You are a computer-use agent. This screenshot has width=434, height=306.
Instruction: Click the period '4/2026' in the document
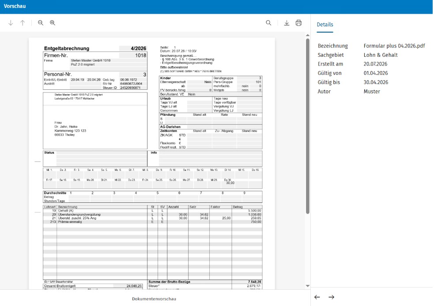point(138,48)
